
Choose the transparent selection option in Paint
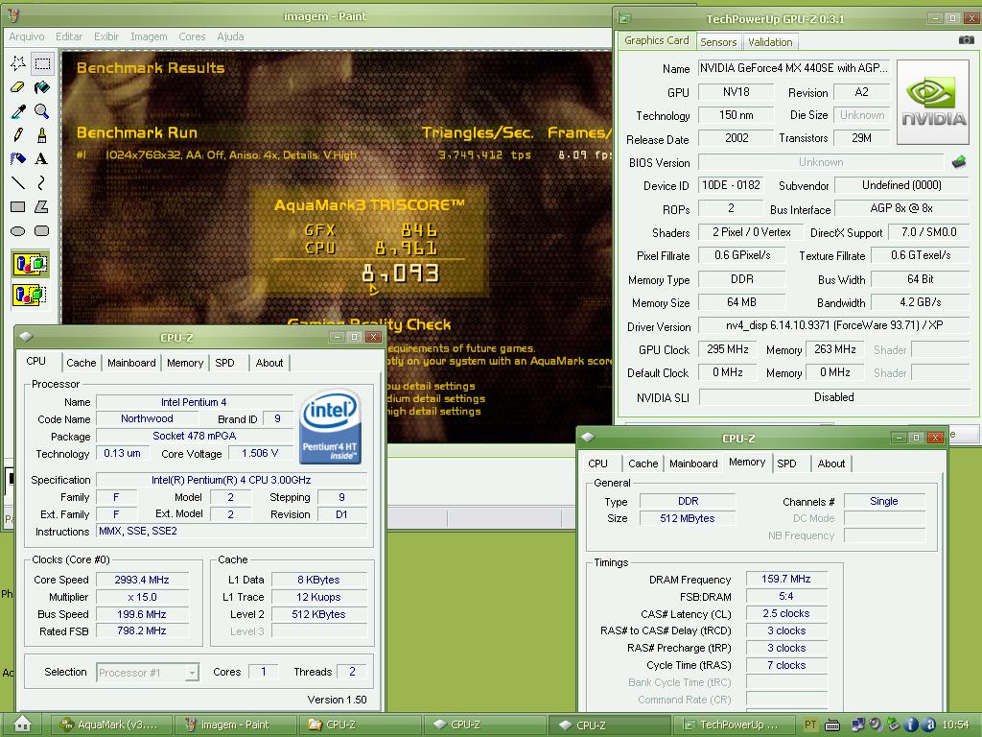pos(30,294)
